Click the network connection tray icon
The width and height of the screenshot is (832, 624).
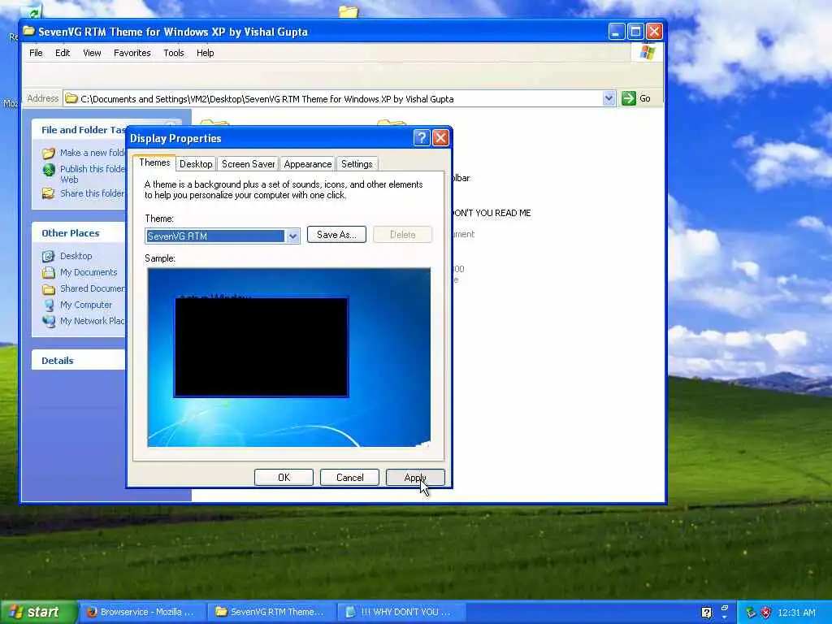pyautogui.click(x=750, y=613)
